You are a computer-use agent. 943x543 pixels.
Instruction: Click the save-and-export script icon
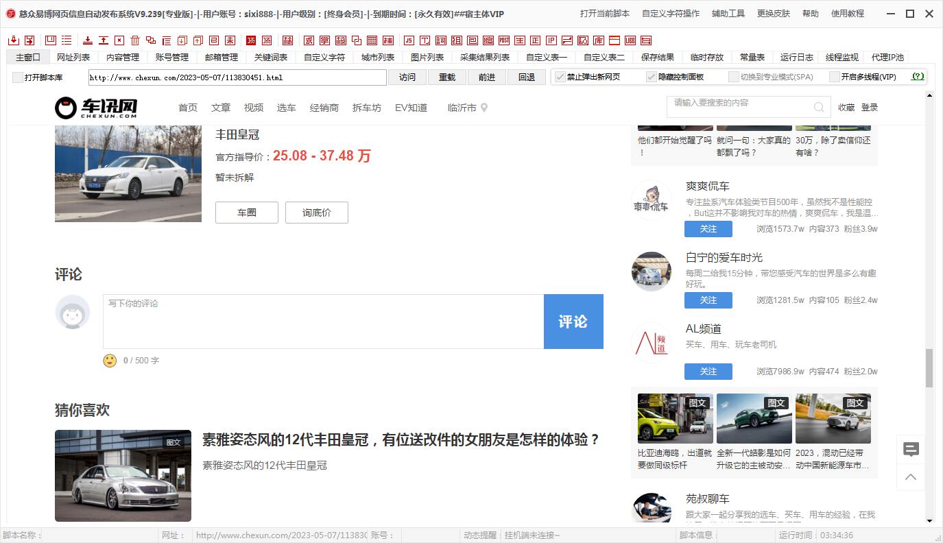coord(29,40)
